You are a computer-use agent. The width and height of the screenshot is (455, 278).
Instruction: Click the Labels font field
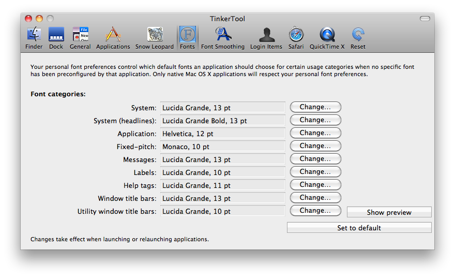tap(222, 172)
